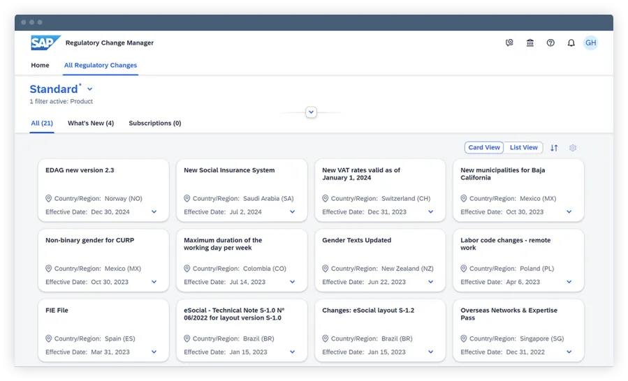Click the bank building icon in header
Viewport: 628px width, 381px height.
coord(530,43)
